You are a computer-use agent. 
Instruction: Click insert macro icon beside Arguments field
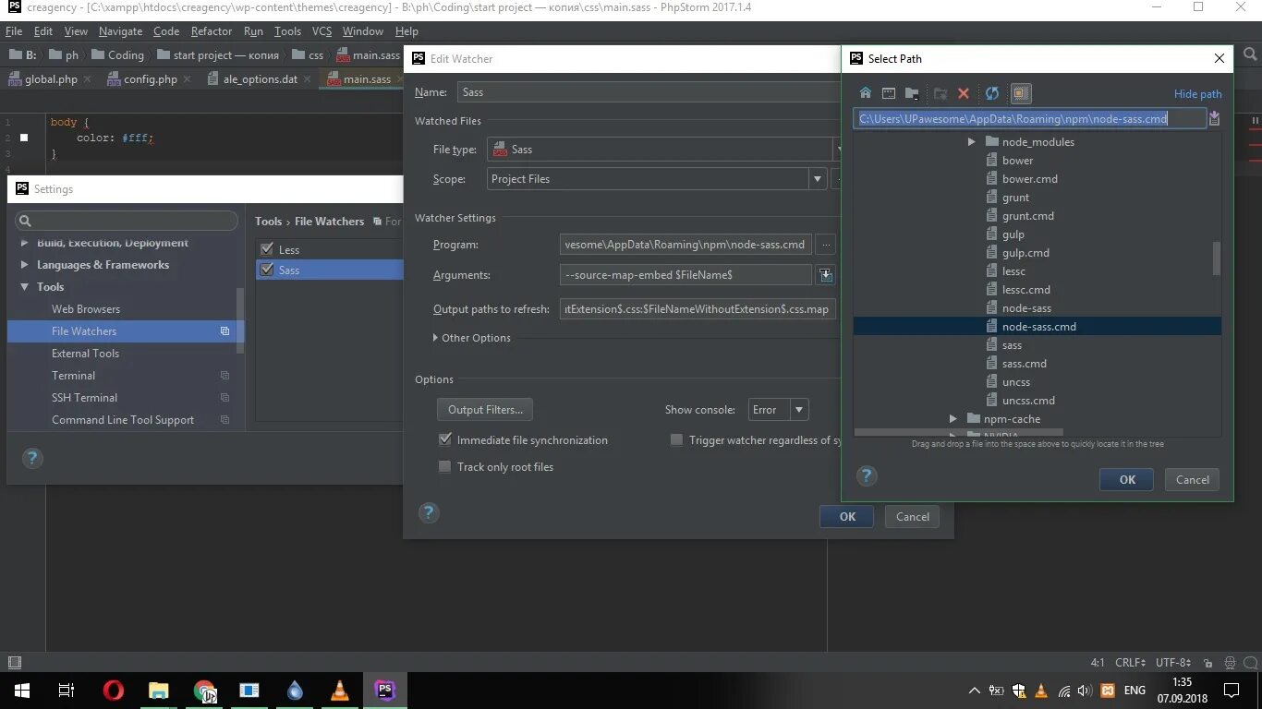(826, 275)
